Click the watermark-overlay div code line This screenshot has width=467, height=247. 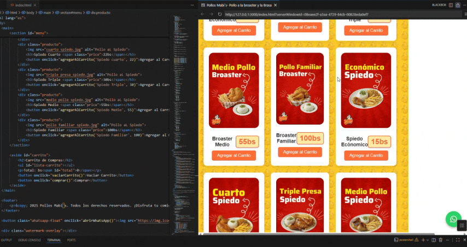(x=39, y=231)
